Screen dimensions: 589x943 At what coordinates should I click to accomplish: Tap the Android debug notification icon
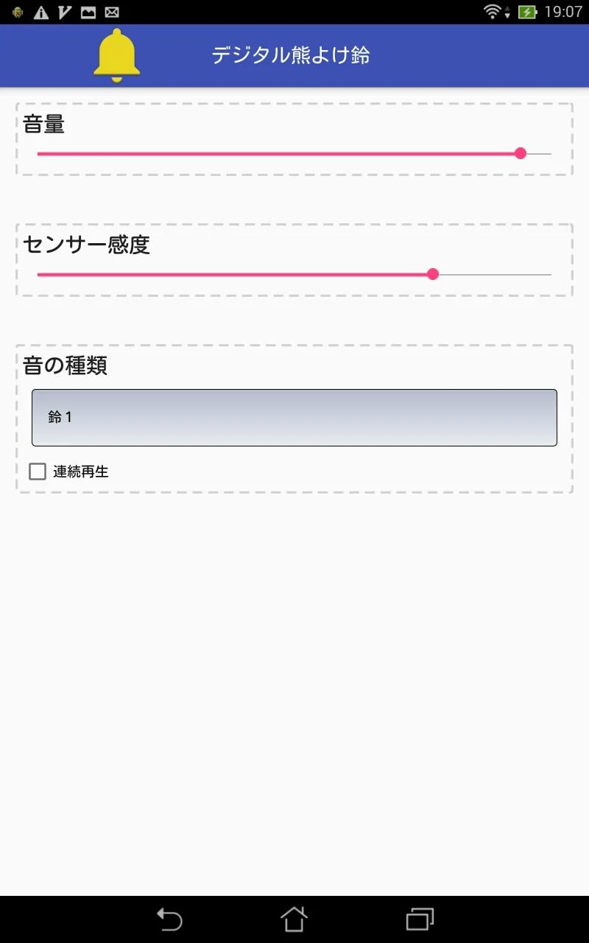coord(18,13)
